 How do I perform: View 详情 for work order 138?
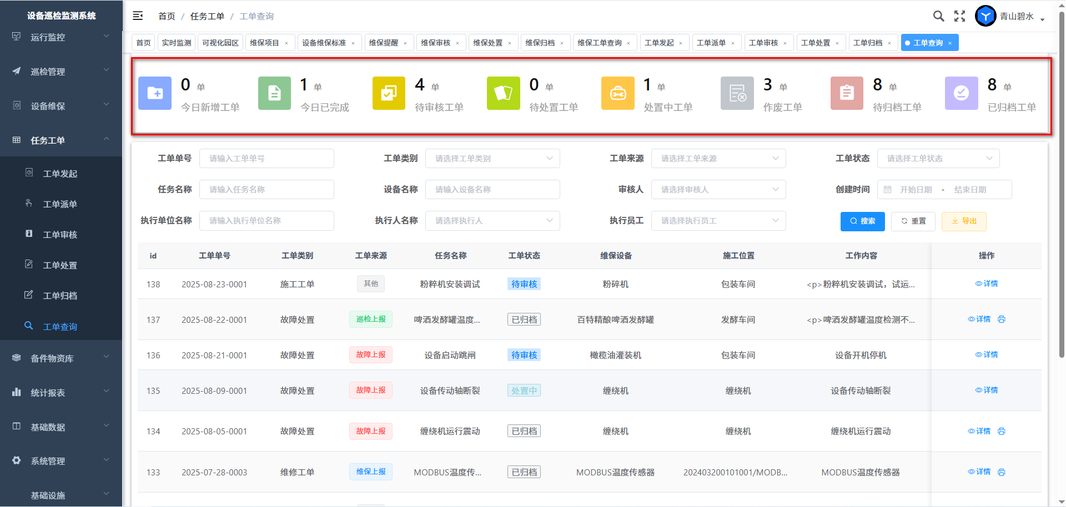click(x=987, y=284)
